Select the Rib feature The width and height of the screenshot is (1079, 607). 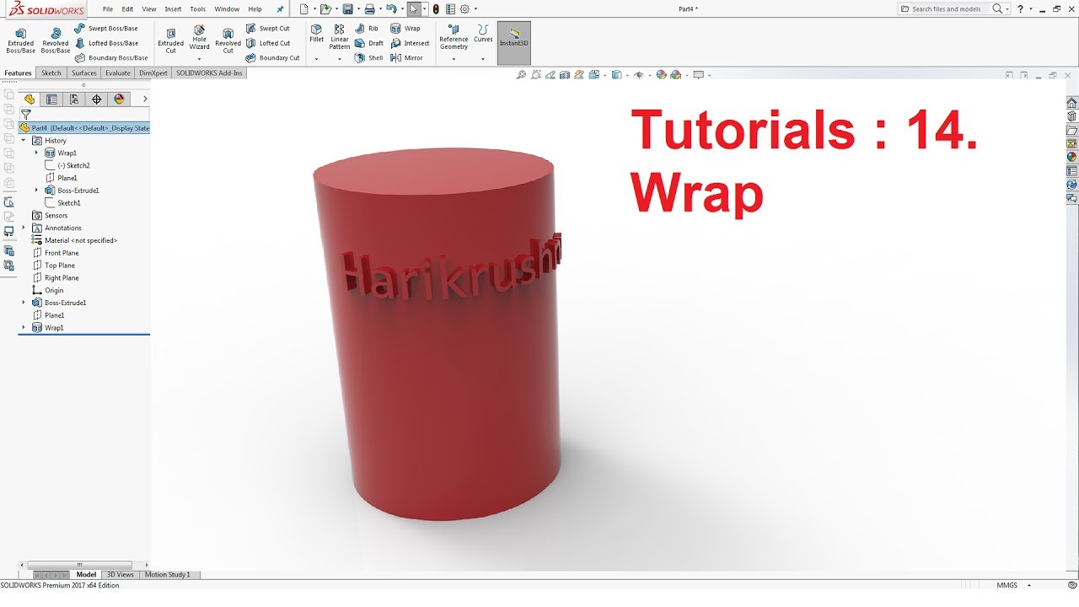coord(367,29)
